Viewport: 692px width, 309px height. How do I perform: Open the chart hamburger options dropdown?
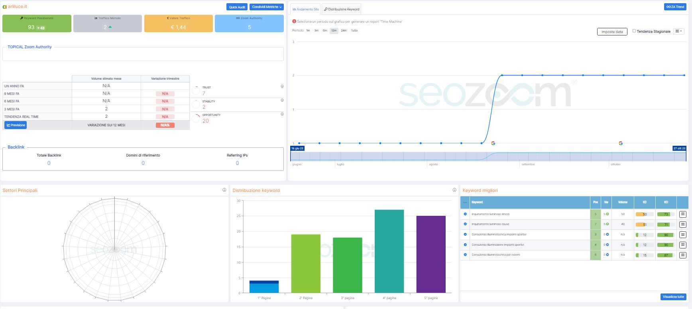coord(678,31)
